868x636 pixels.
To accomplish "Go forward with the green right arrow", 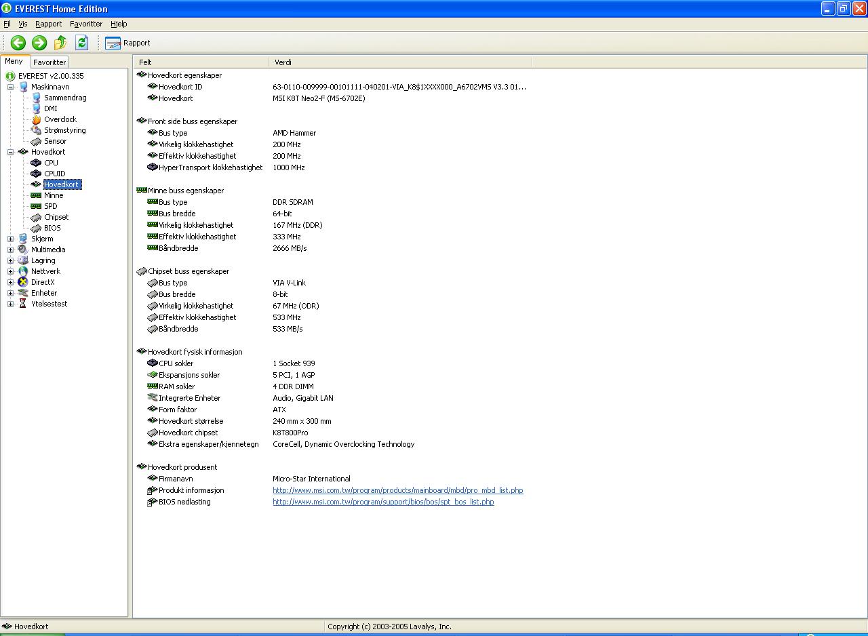I will coord(39,43).
